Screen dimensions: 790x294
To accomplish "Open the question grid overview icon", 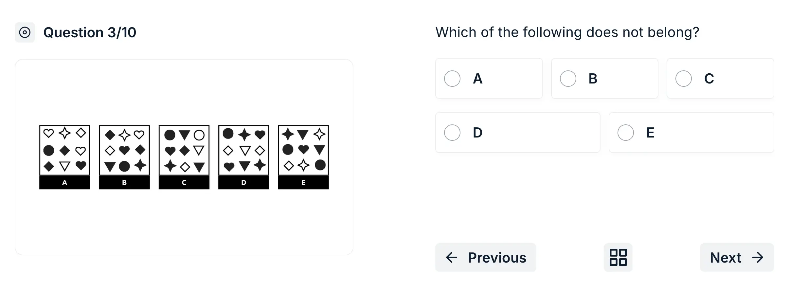I will [618, 257].
